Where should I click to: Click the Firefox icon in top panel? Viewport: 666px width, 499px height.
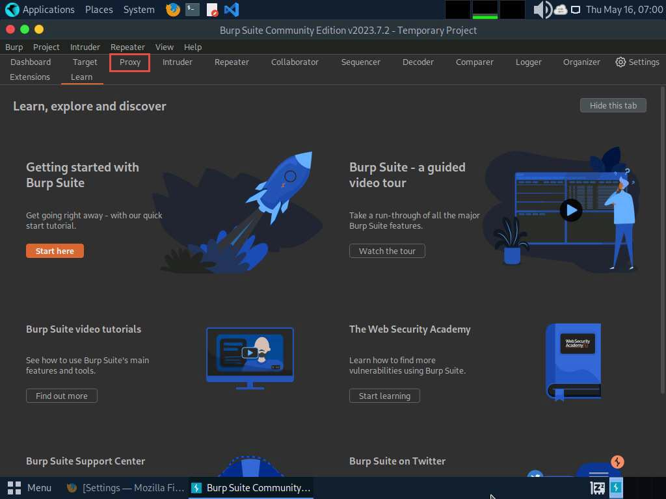click(172, 10)
